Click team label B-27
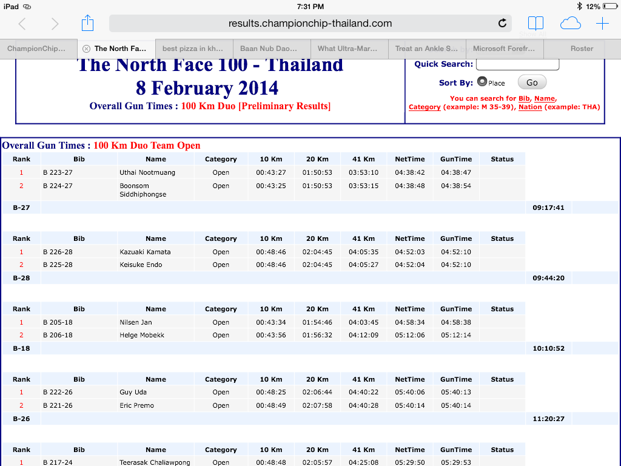The width and height of the screenshot is (621, 466). [x=21, y=208]
